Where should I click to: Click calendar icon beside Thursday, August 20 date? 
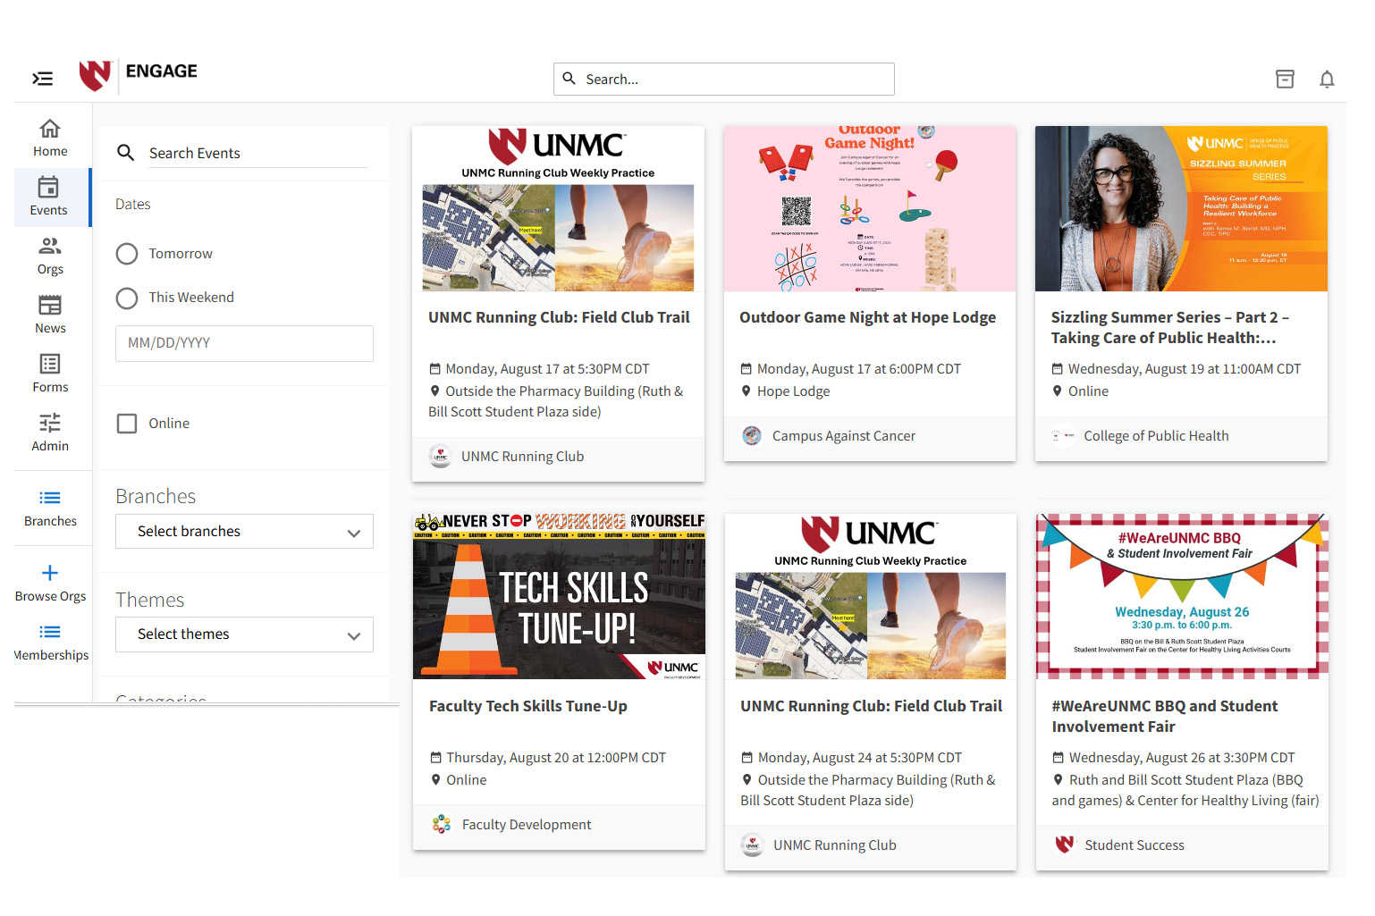(436, 758)
